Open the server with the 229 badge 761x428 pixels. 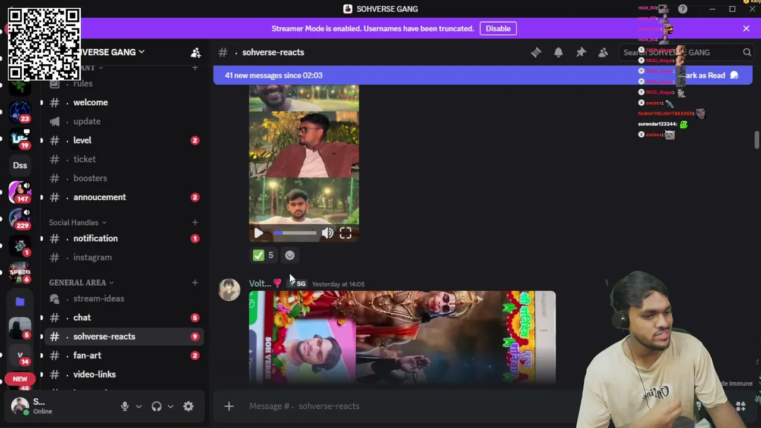point(20,219)
